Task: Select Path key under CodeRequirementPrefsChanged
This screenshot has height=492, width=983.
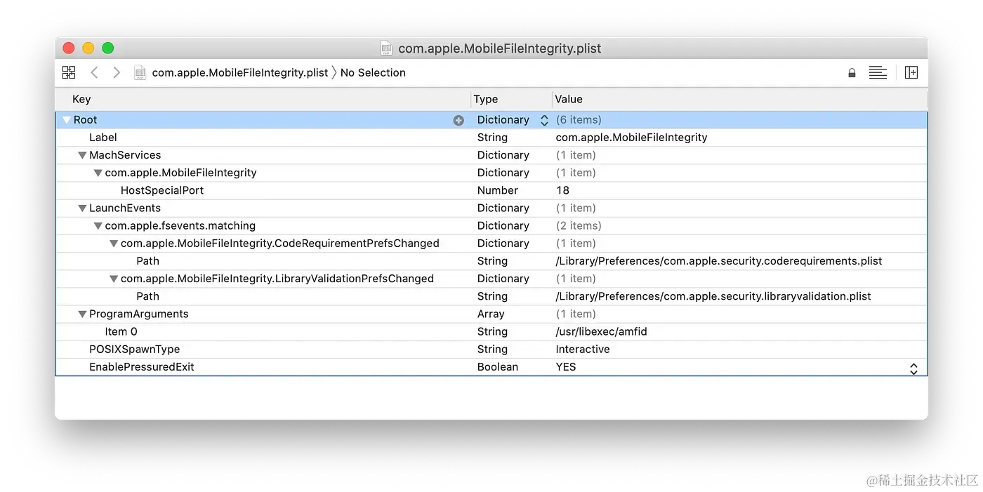Action: 148,261
